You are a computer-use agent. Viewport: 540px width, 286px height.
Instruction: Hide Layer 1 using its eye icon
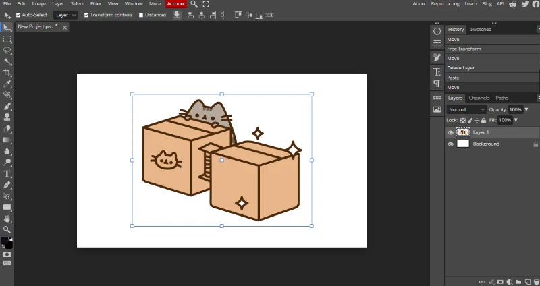(450, 132)
